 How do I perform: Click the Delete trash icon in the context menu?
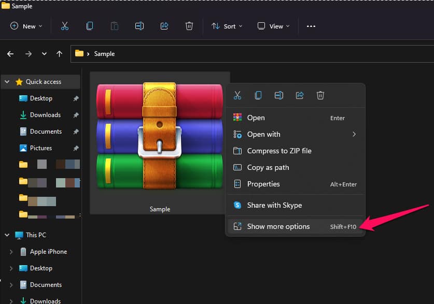320,95
